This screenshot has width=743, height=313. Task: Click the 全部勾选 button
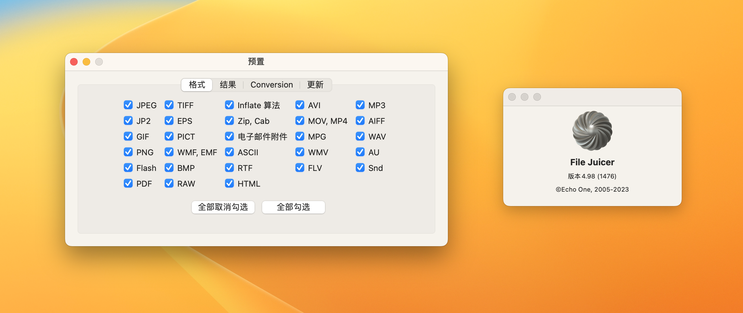coord(294,207)
